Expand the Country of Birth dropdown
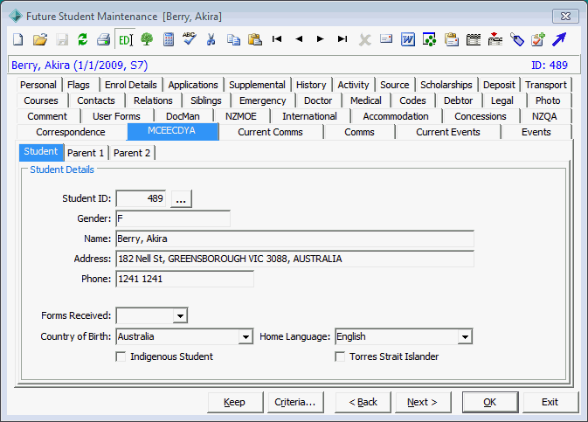 click(x=246, y=337)
